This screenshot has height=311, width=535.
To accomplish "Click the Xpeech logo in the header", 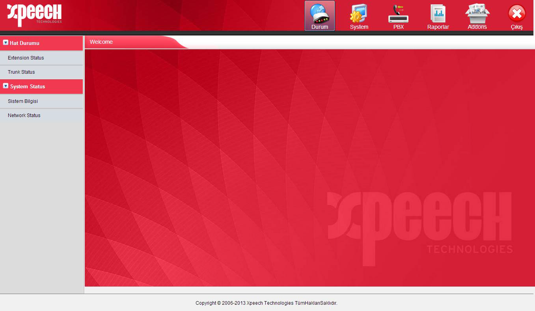I will pyautogui.click(x=35, y=15).
